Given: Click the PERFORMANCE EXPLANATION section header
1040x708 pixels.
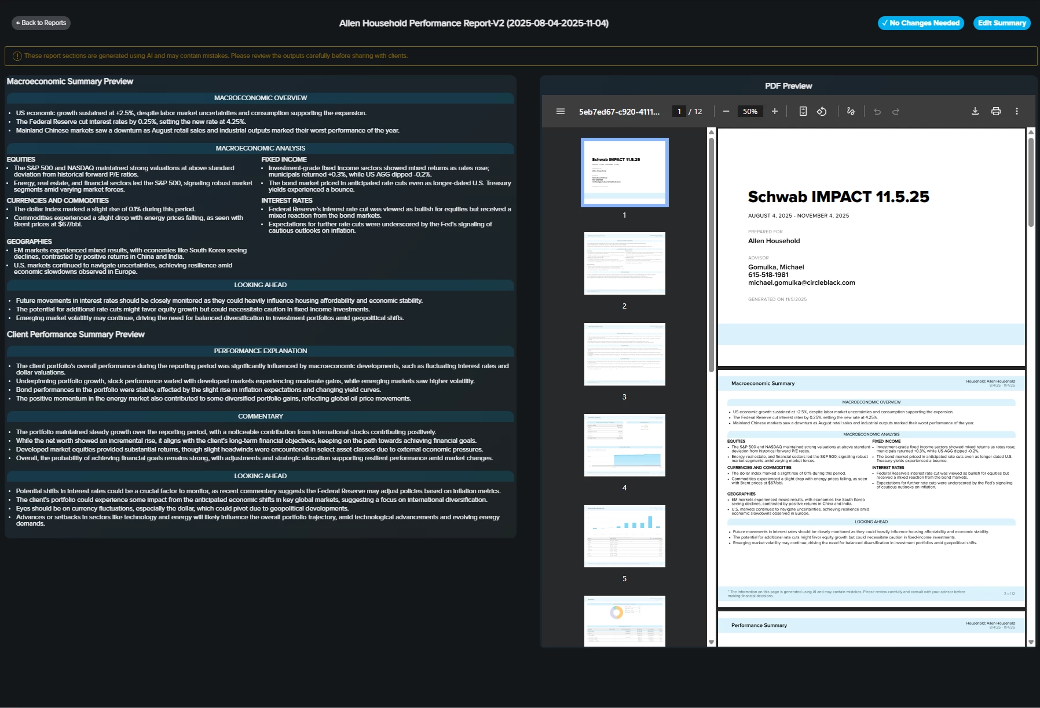Looking at the screenshot, I should coord(261,351).
